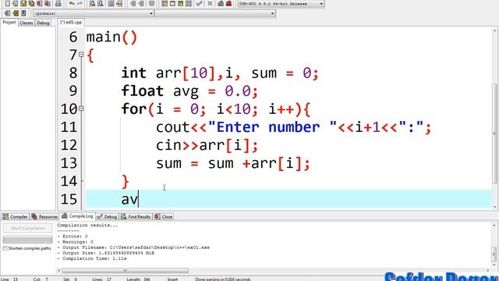Screen dimensions: 499x281
Task: Click the Insert icon left of globals dropdown
Action: (7, 13)
